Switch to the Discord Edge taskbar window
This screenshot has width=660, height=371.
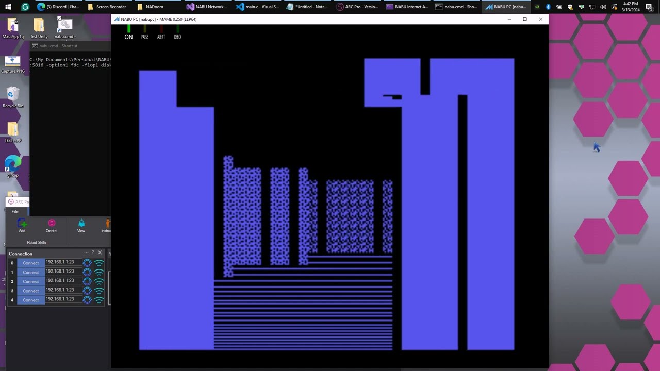click(59, 7)
